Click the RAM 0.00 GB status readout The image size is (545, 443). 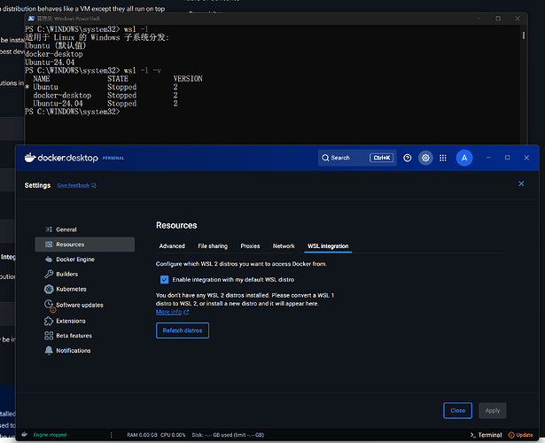(142, 435)
